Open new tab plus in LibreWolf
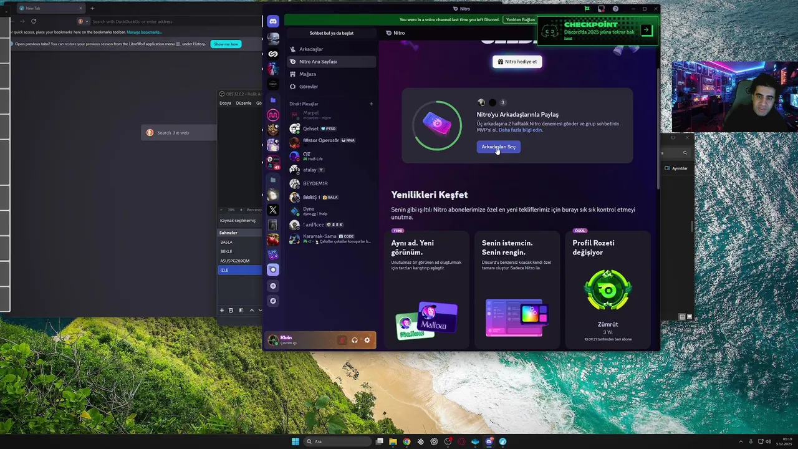 click(92, 8)
